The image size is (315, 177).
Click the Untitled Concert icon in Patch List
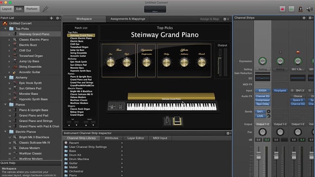click(5, 23)
